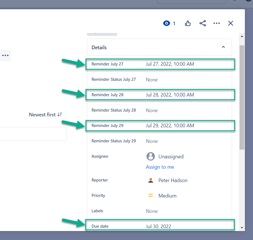Collapse the Details panel chevron
This screenshot has width=253, height=240.
click(223, 47)
